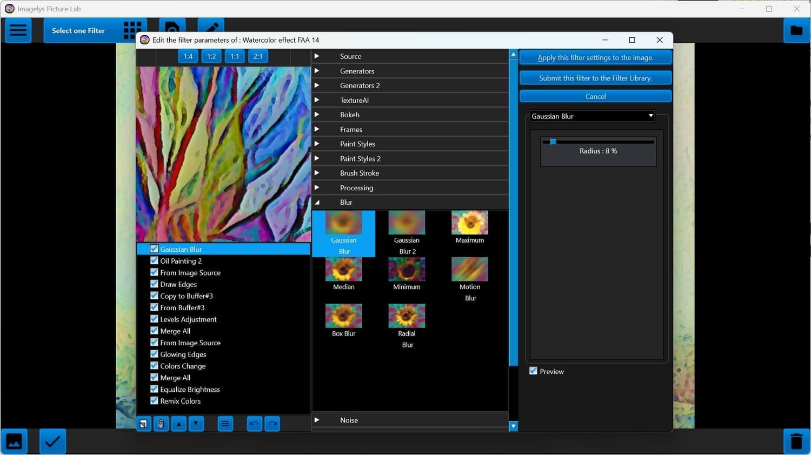
Task: Toggle the Equalize Brightness checkbox
Action: pyautogui.click(x=154, y=389)
